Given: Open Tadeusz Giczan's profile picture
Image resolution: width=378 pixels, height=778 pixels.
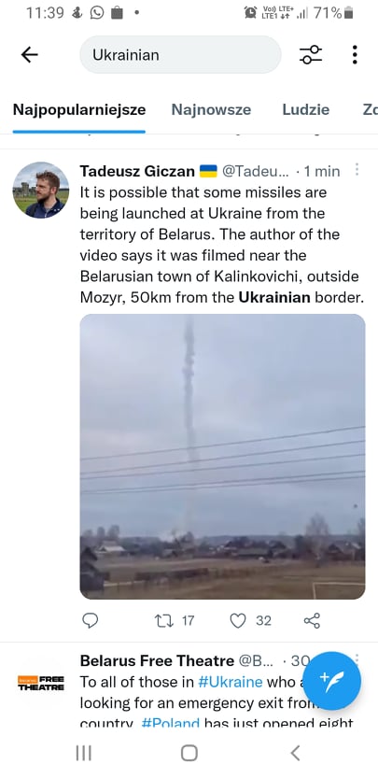Looking at the screenshot, I should click(41, 190).
